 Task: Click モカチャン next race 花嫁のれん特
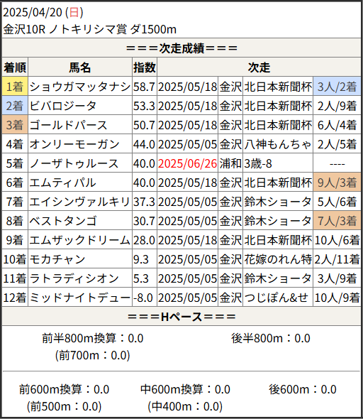click(x=278, y=259)
